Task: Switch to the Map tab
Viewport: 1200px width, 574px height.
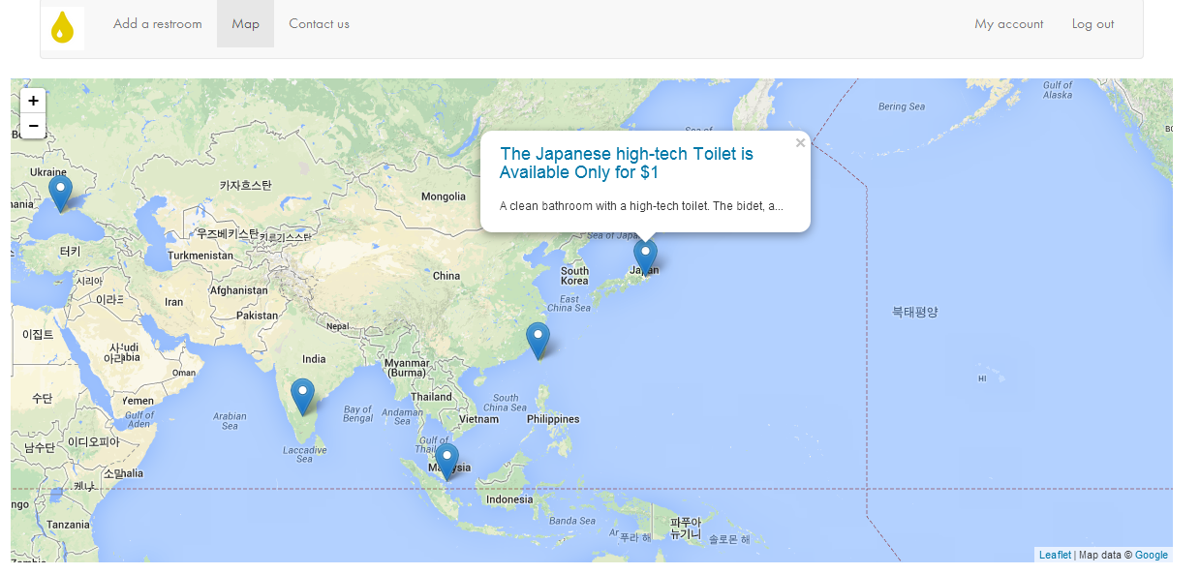Action: pos(245,24)
